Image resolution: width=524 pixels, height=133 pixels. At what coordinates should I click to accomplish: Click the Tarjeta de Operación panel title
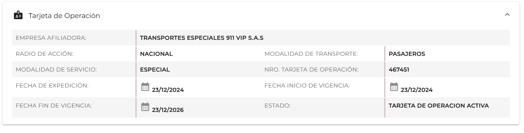(x=64, y=16)
